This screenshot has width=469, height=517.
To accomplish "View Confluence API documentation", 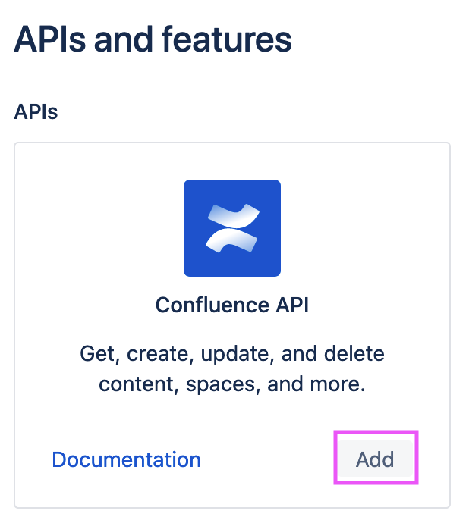I will coord(126,459).
